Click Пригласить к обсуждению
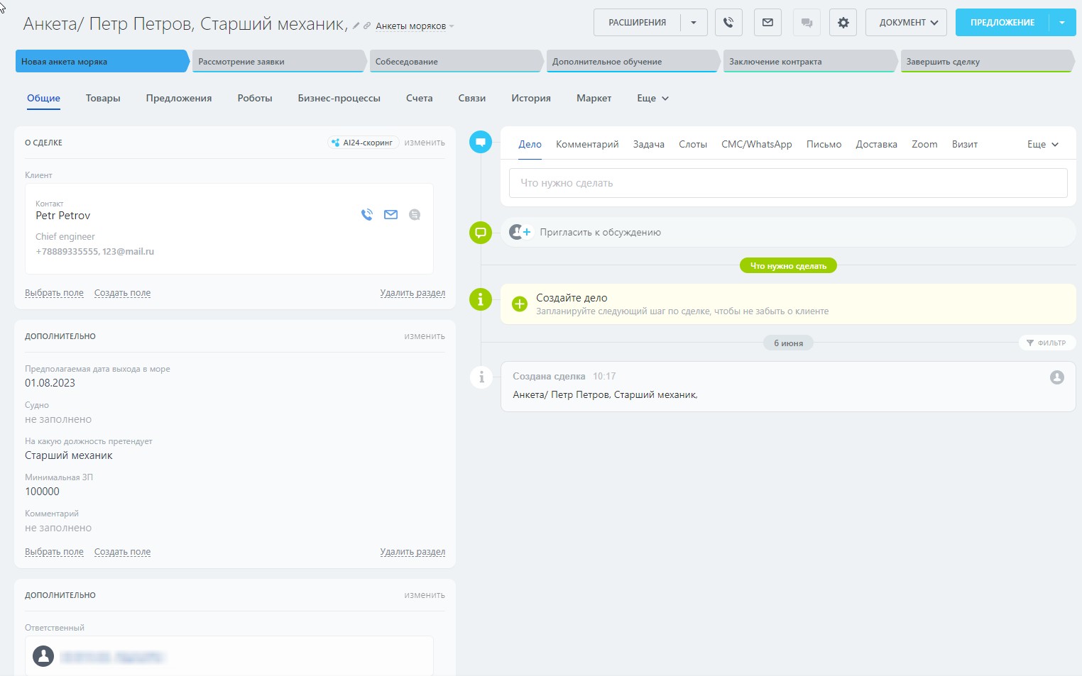1082x676 pixels. 600,232
